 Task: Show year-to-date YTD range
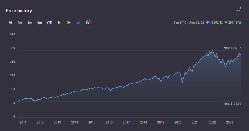[x=49, y=23]
